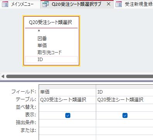Click the 単価 field cell in the grid

click(x=67, y=92)
